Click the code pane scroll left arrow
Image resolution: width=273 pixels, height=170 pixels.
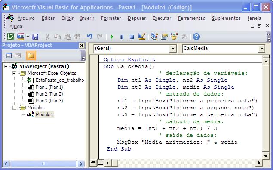tap(107, 163)
